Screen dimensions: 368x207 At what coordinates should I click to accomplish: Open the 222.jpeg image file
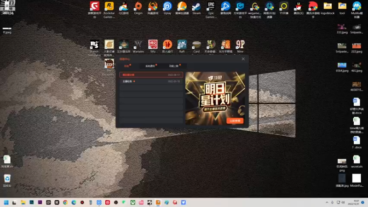(356, 48)
